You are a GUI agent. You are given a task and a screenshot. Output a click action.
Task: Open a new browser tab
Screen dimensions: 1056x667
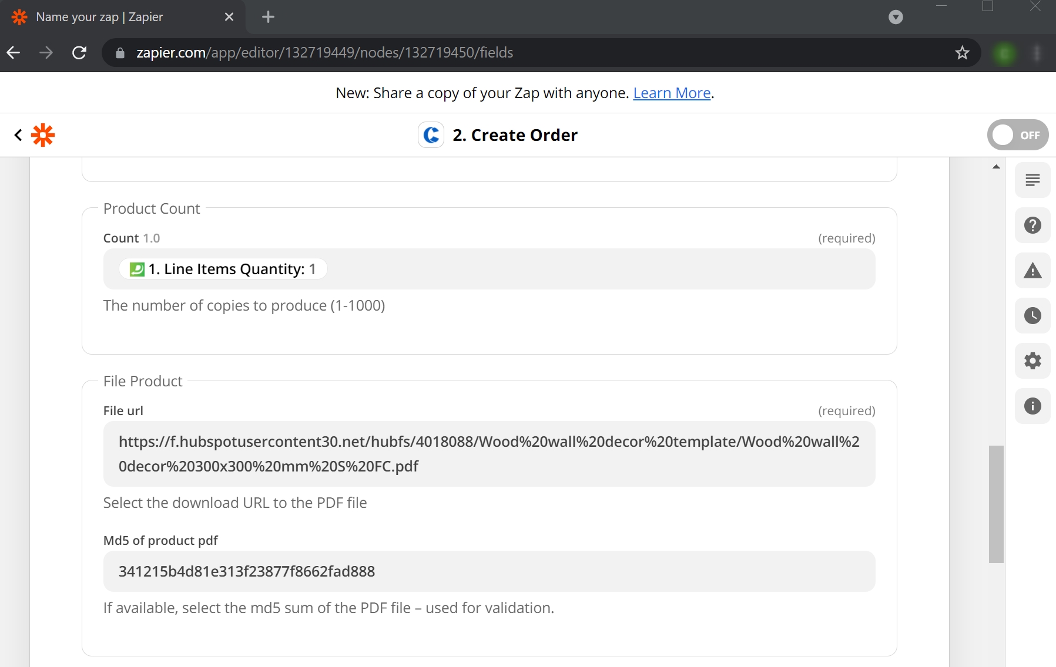[x=268, y=17]
